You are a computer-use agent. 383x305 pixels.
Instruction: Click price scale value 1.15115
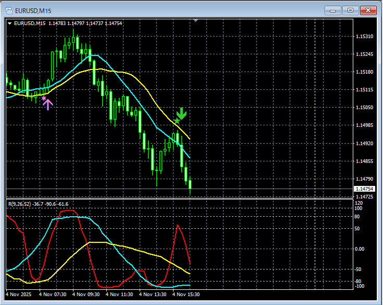pyautogui.click(x=364, y=90)
